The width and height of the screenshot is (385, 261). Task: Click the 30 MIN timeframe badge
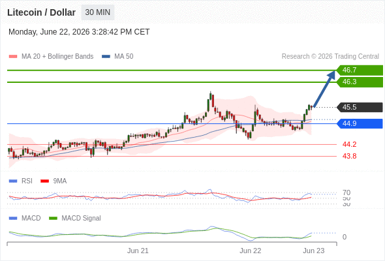tap(98, 12)
